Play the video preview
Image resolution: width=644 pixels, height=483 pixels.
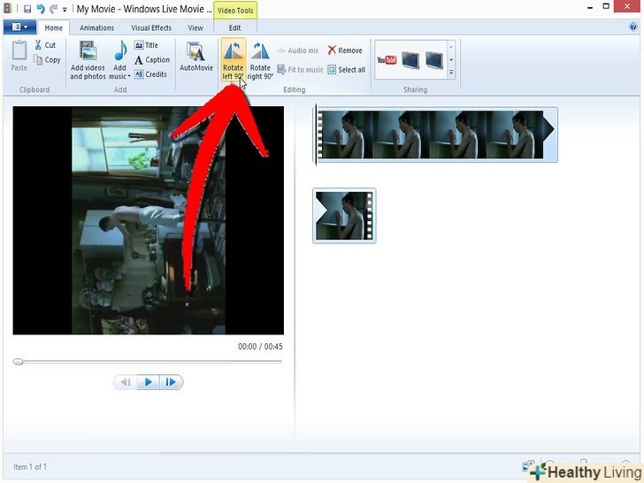149,382
